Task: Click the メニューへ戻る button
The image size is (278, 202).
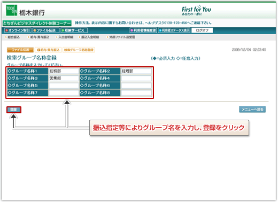Action: pos(252,110)
